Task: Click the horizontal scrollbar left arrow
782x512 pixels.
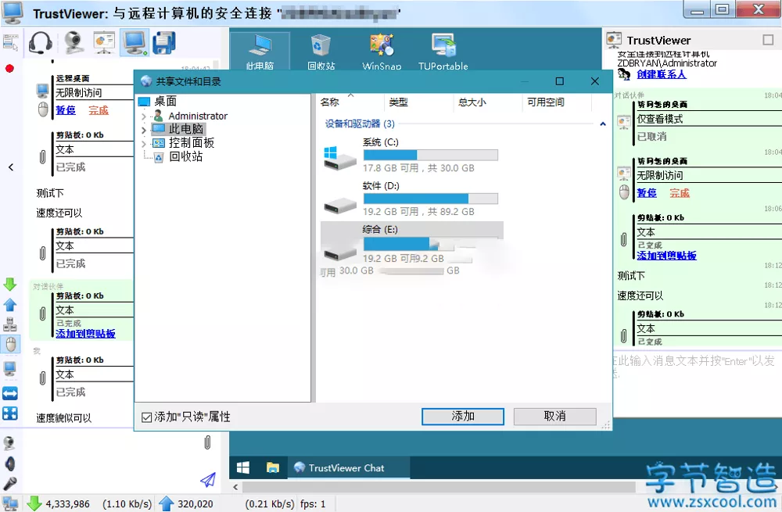Action: coord(235,487)
